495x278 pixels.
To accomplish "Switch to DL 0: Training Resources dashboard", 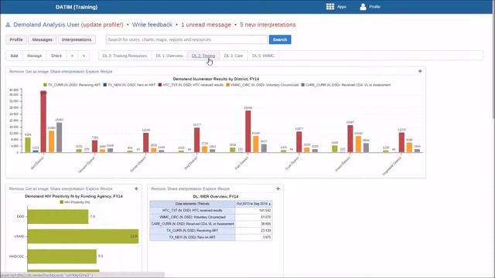I will pyautogui.click(x=125, y=56).
